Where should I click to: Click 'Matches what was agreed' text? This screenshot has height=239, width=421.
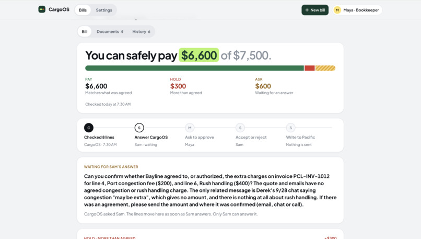click(x=109, y=93)
